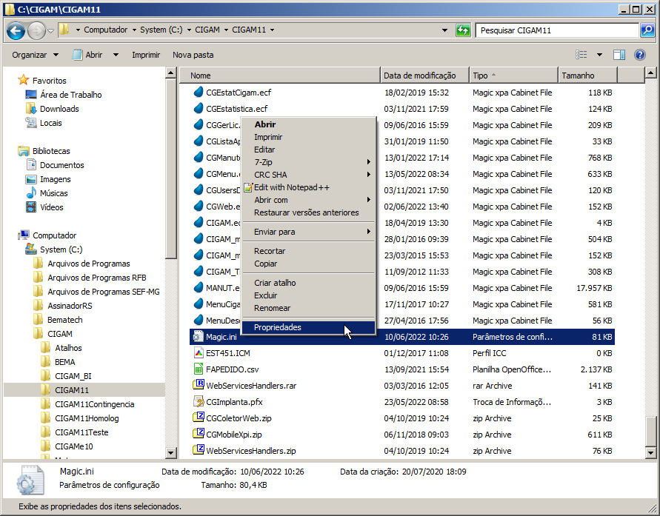Choose Excluir in the context menu
Viewport: 660px width, 516px height.
point(310,295)
